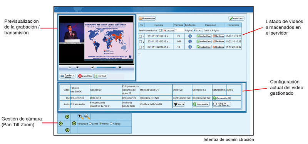
Task: Click the Gris:0 cell
Action: point(234,90)
